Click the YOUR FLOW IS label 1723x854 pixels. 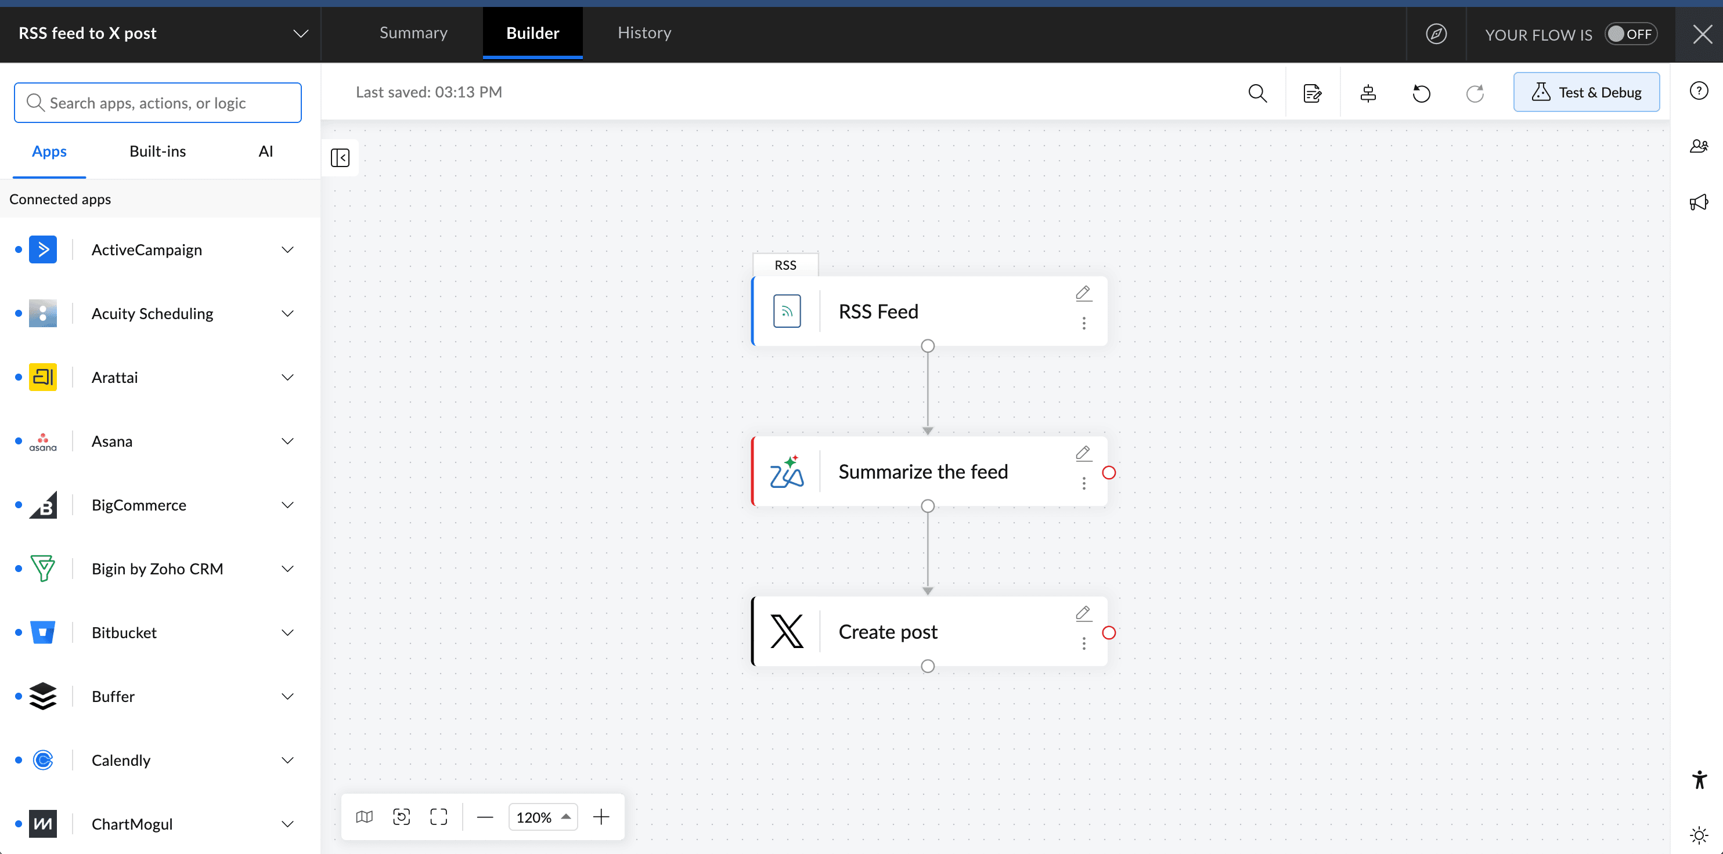coord(1538,35)
